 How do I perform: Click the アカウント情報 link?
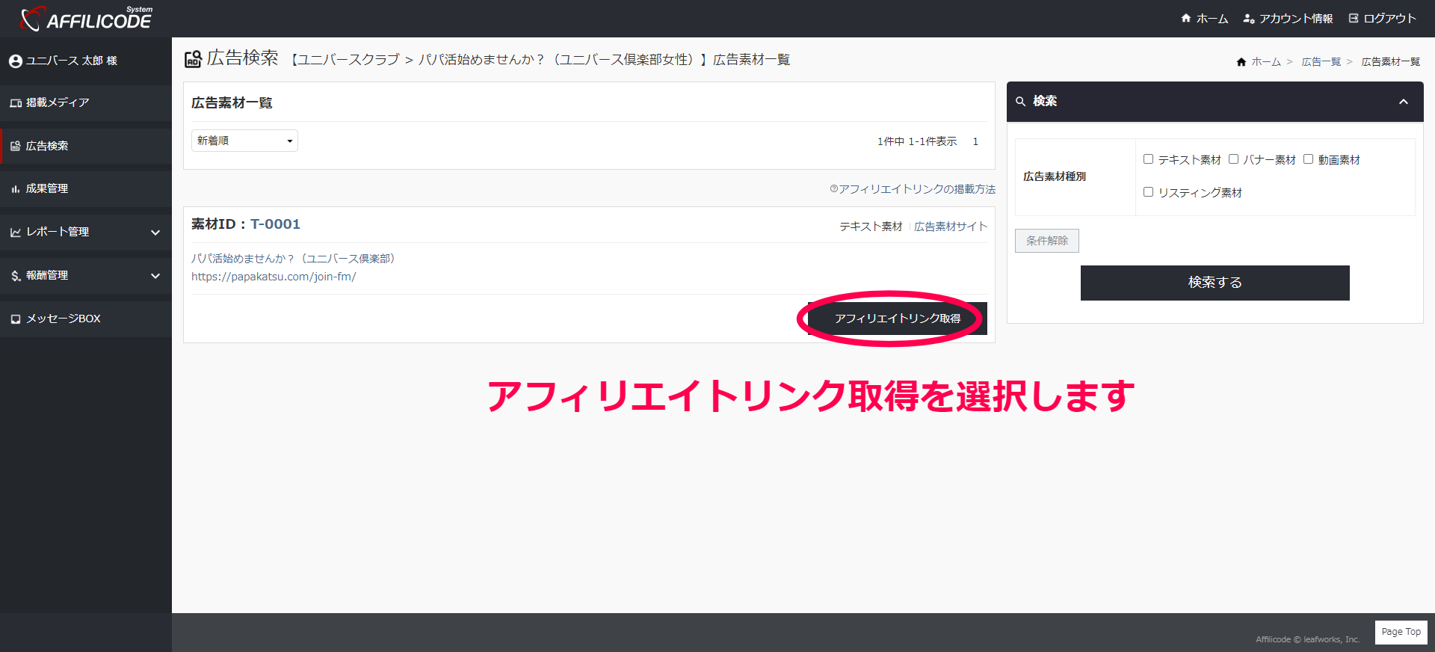[1296, 18]
